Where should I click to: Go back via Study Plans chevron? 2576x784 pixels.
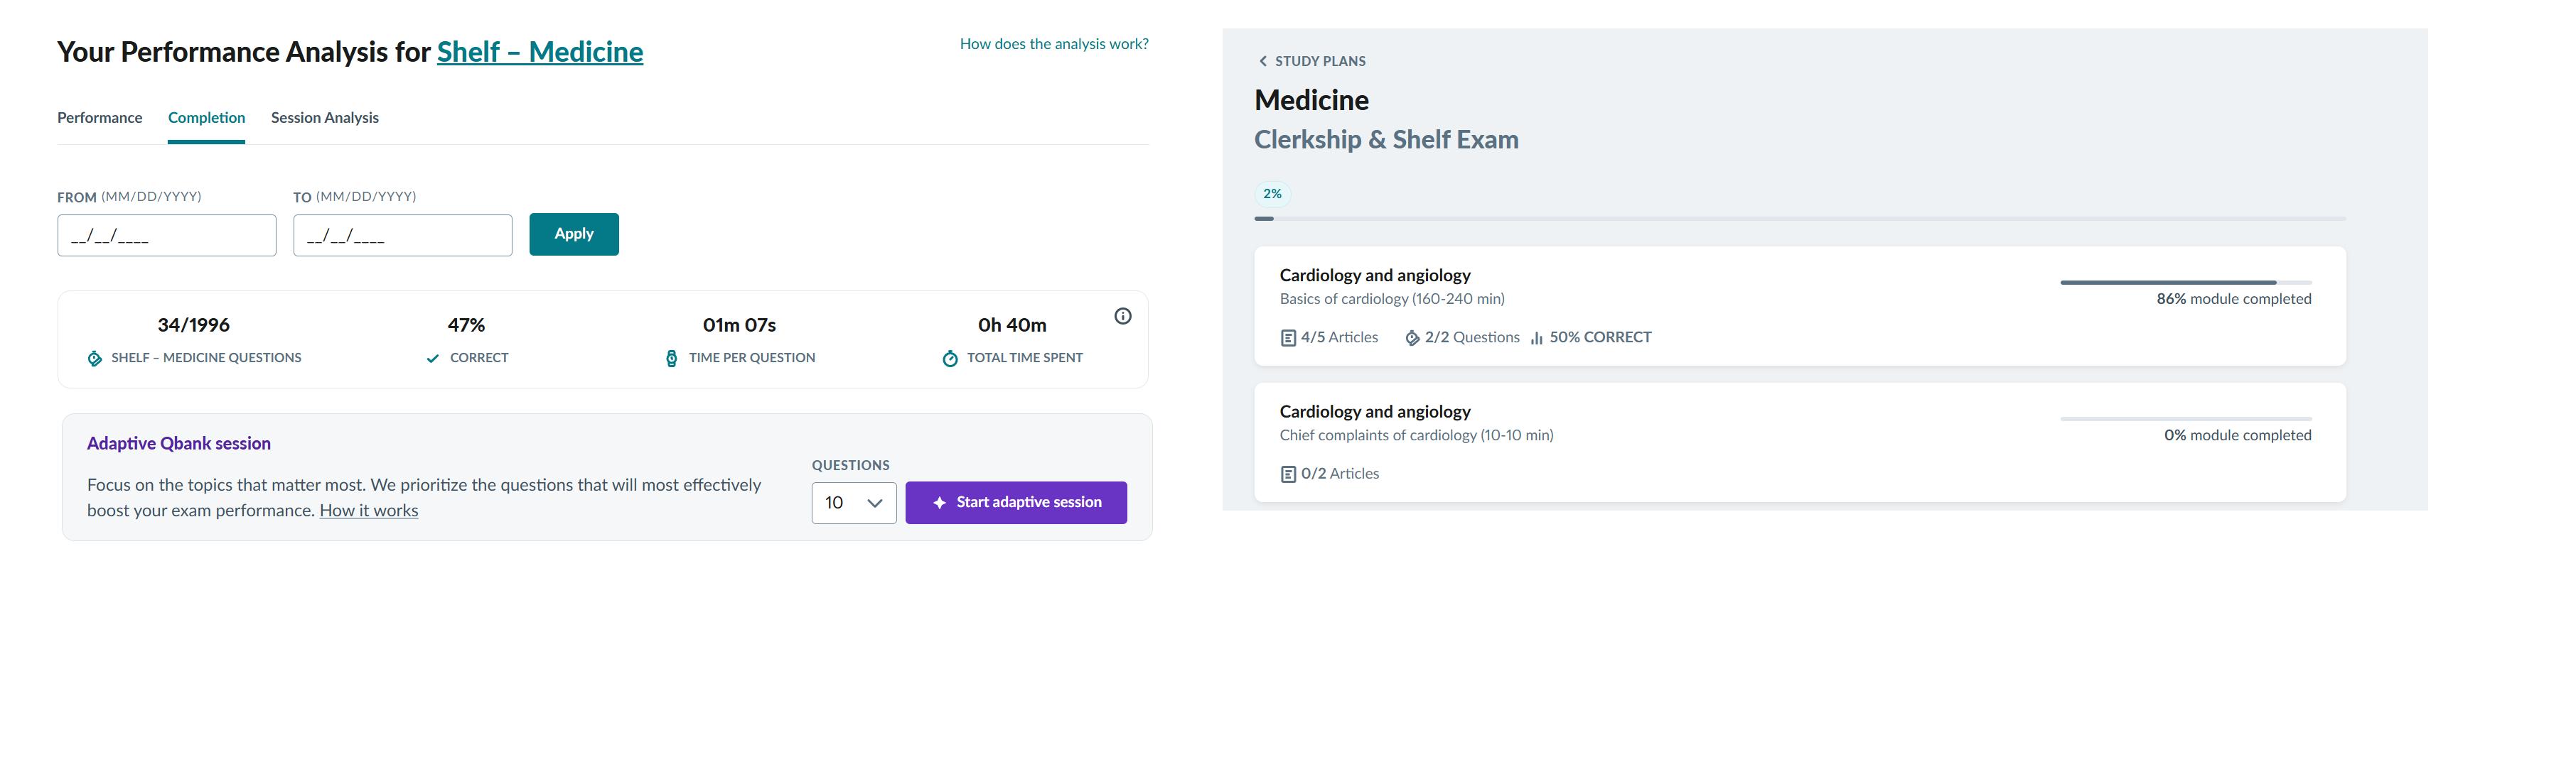(1262, 61)
